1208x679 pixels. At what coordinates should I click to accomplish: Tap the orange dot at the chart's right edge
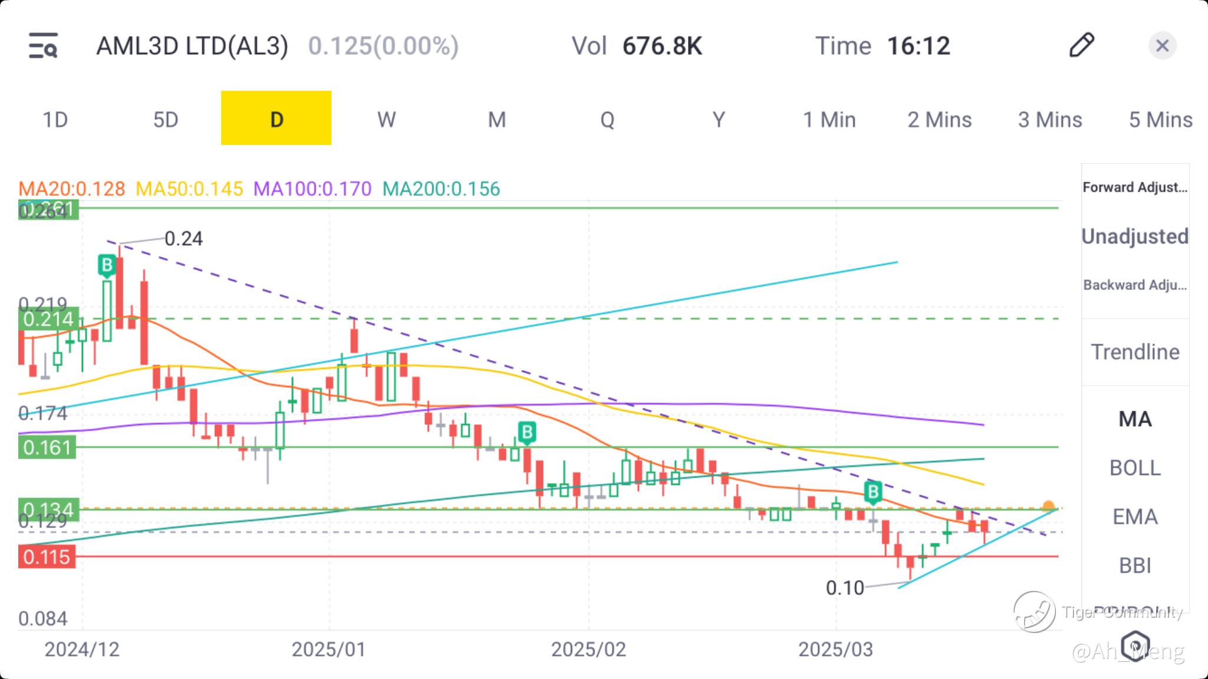tap(1048, 506)
